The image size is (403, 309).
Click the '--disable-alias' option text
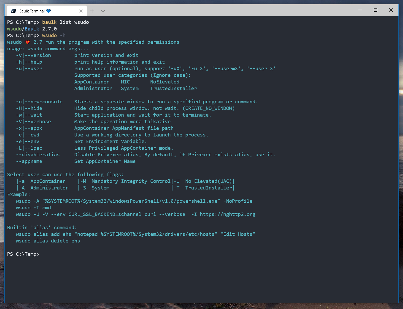coord(38,155)
